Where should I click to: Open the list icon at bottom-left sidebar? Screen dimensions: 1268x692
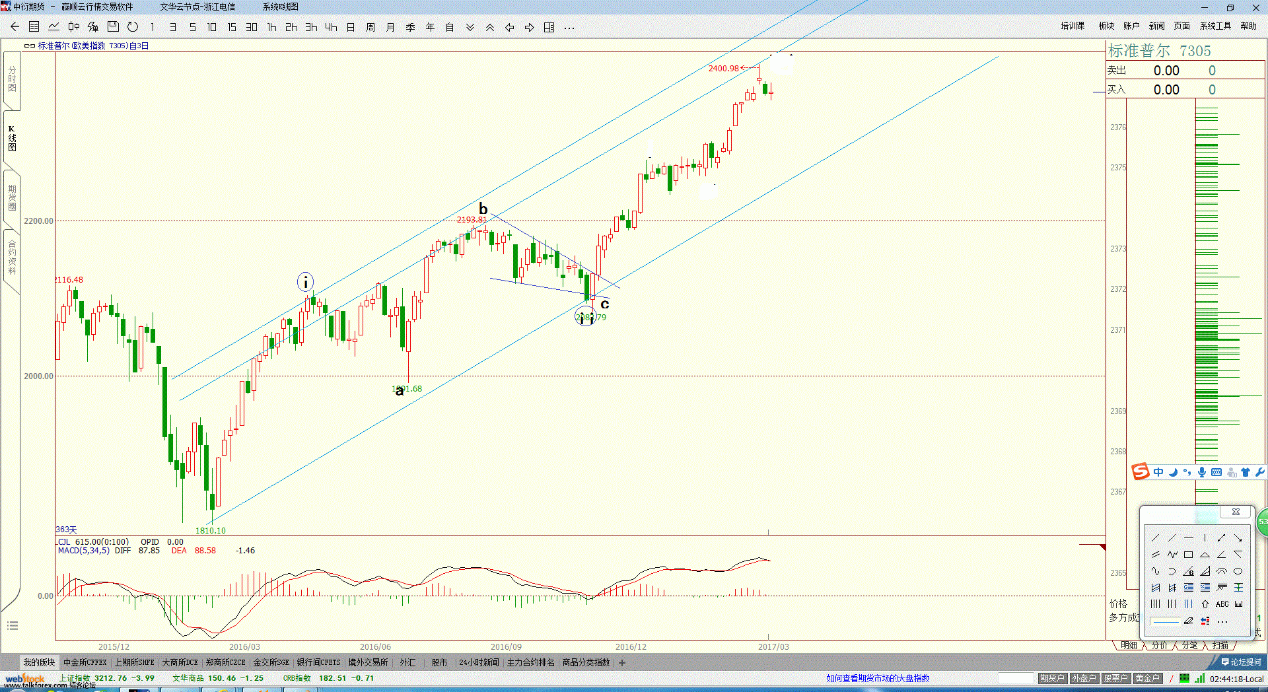coord(13,625)
